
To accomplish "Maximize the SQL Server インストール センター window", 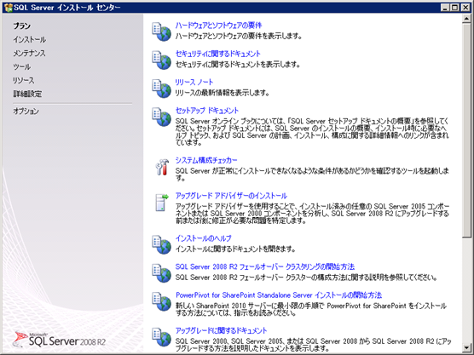I will pyautogui.click(x=455, y=8).
